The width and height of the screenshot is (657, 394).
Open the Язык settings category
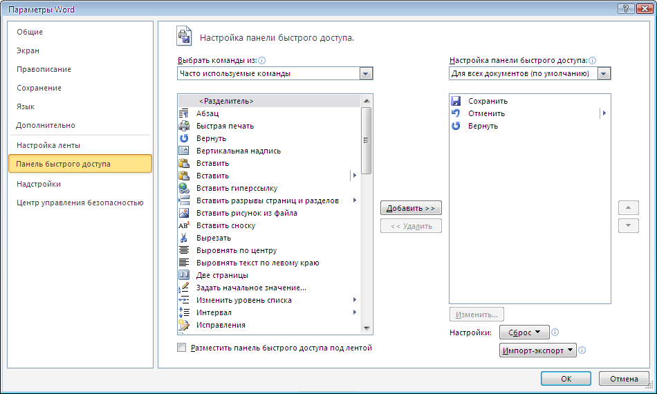coord(26,106)
